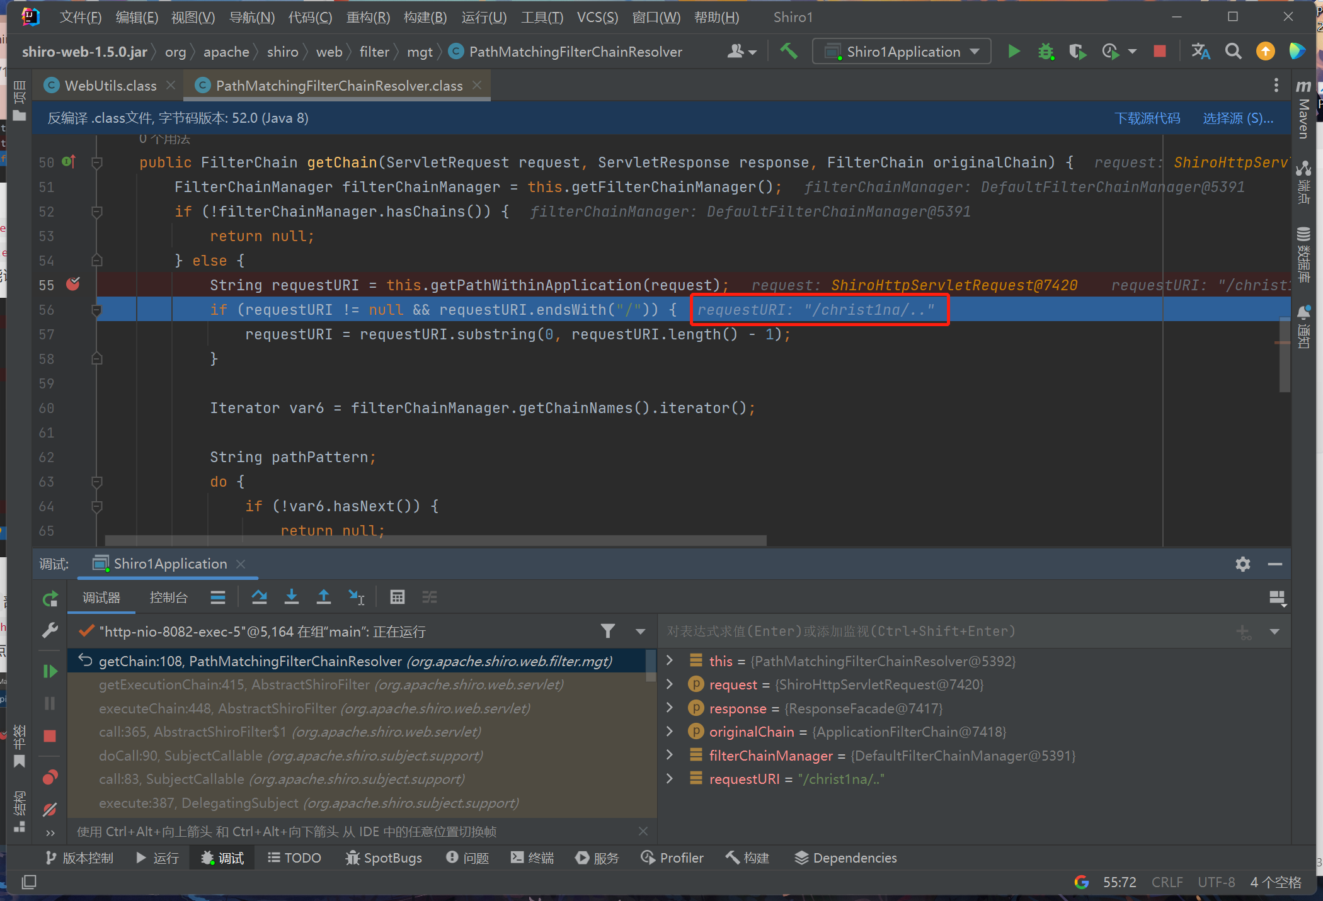Image resolution: width=1323 pixels, height=901 pixels.
Task: Click the green Run Shiro1Application button
Action: point(1013,52)
